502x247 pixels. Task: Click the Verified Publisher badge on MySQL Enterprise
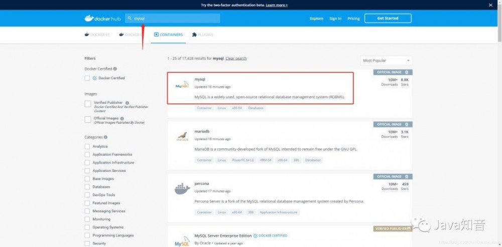393,229
